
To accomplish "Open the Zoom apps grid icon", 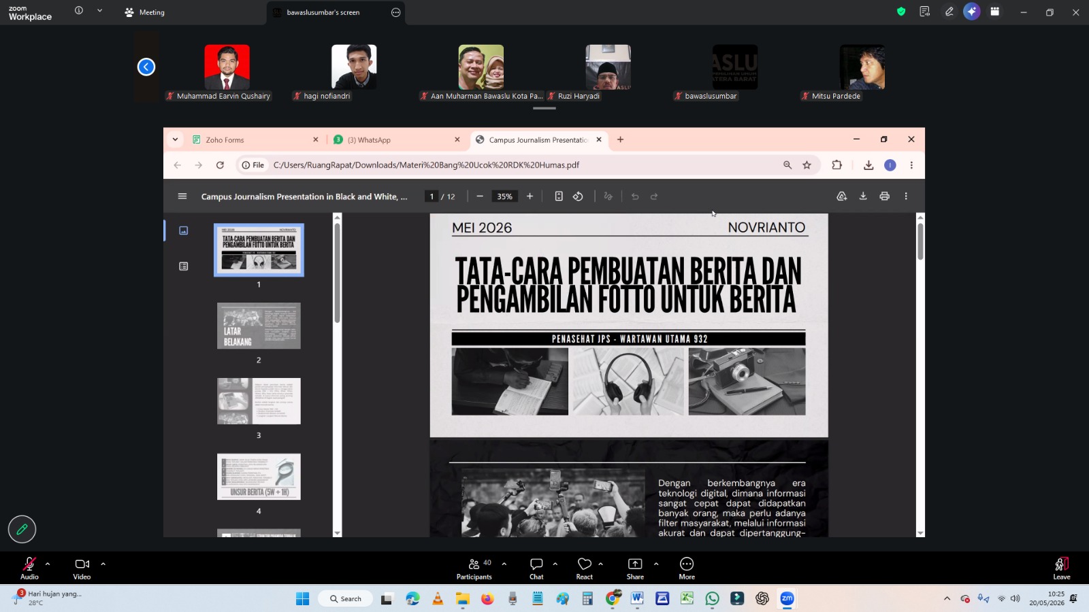I will (995, 12).
